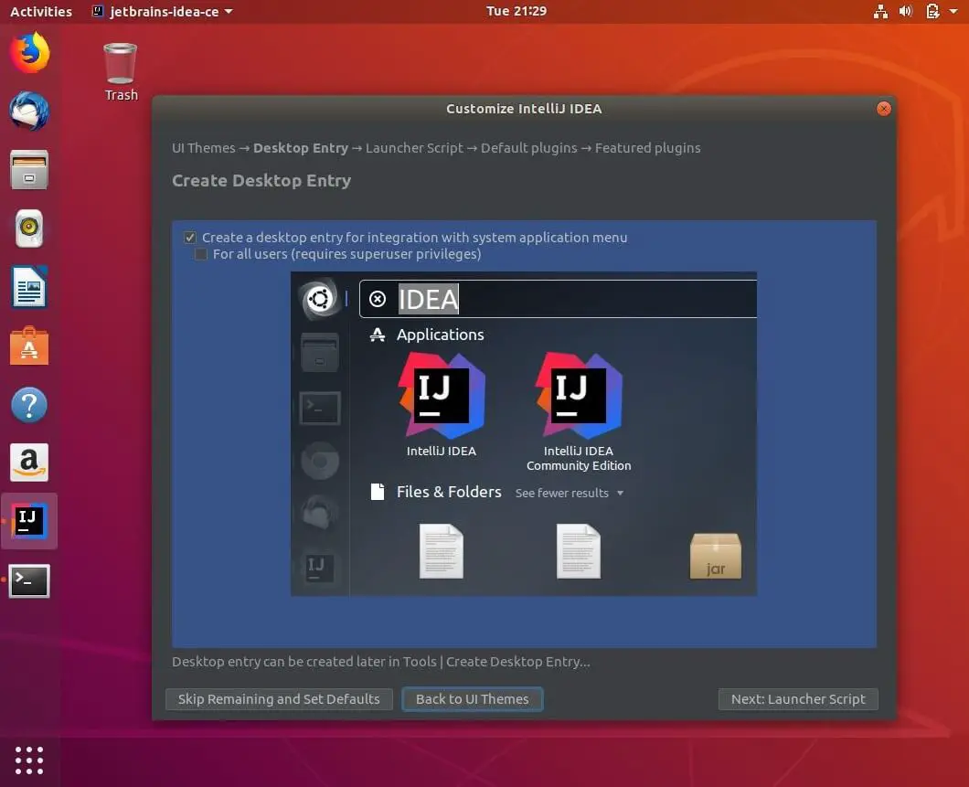Uncheck Create a desktop entry checkbox

point(190,238)
